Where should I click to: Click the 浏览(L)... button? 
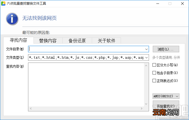tap(166, 49)
